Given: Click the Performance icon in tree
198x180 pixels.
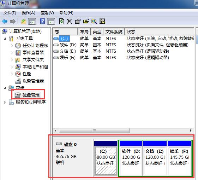Looking at the screenshot, I should click(x=18, y=74).
